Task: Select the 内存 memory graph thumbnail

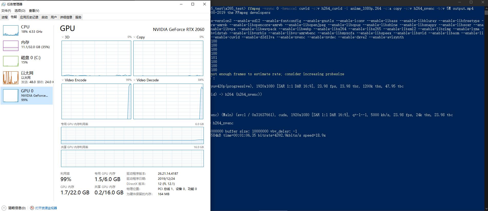Action: [11, 46]
